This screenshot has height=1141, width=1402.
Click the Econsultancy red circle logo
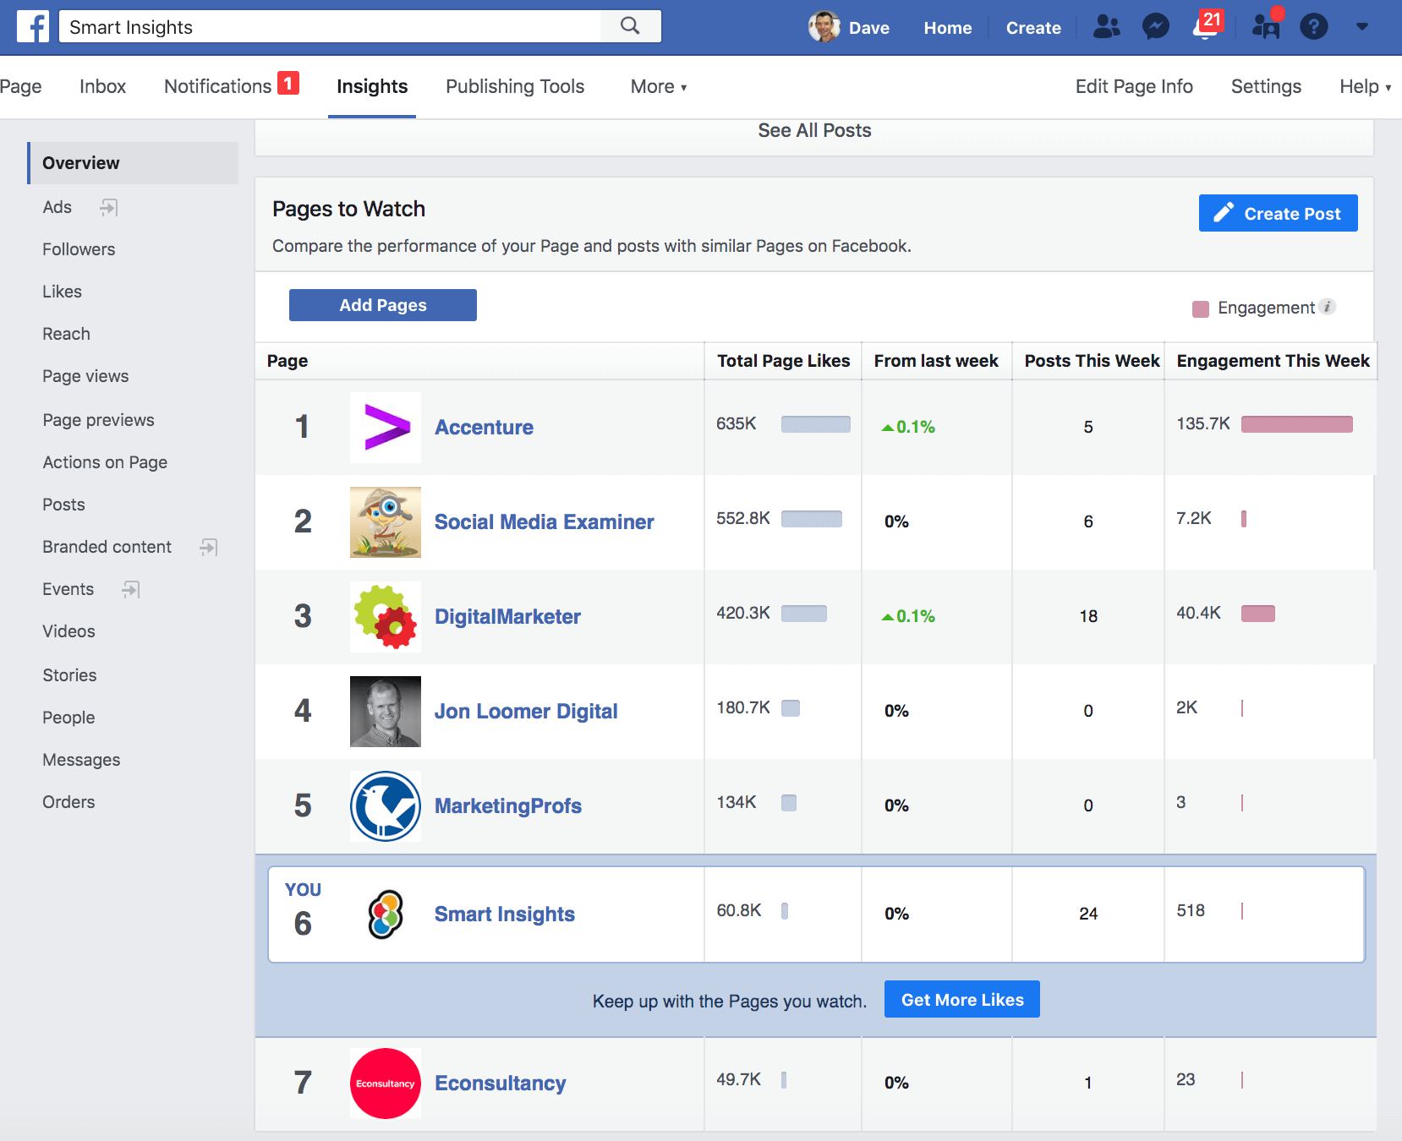tap(386, 1083)
